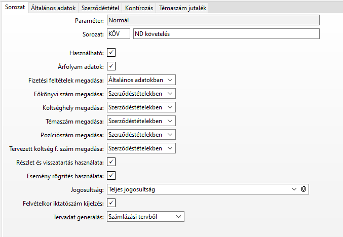Select the Kontírozás tab
Screen dimensions: 343x237
coord(139,8)
